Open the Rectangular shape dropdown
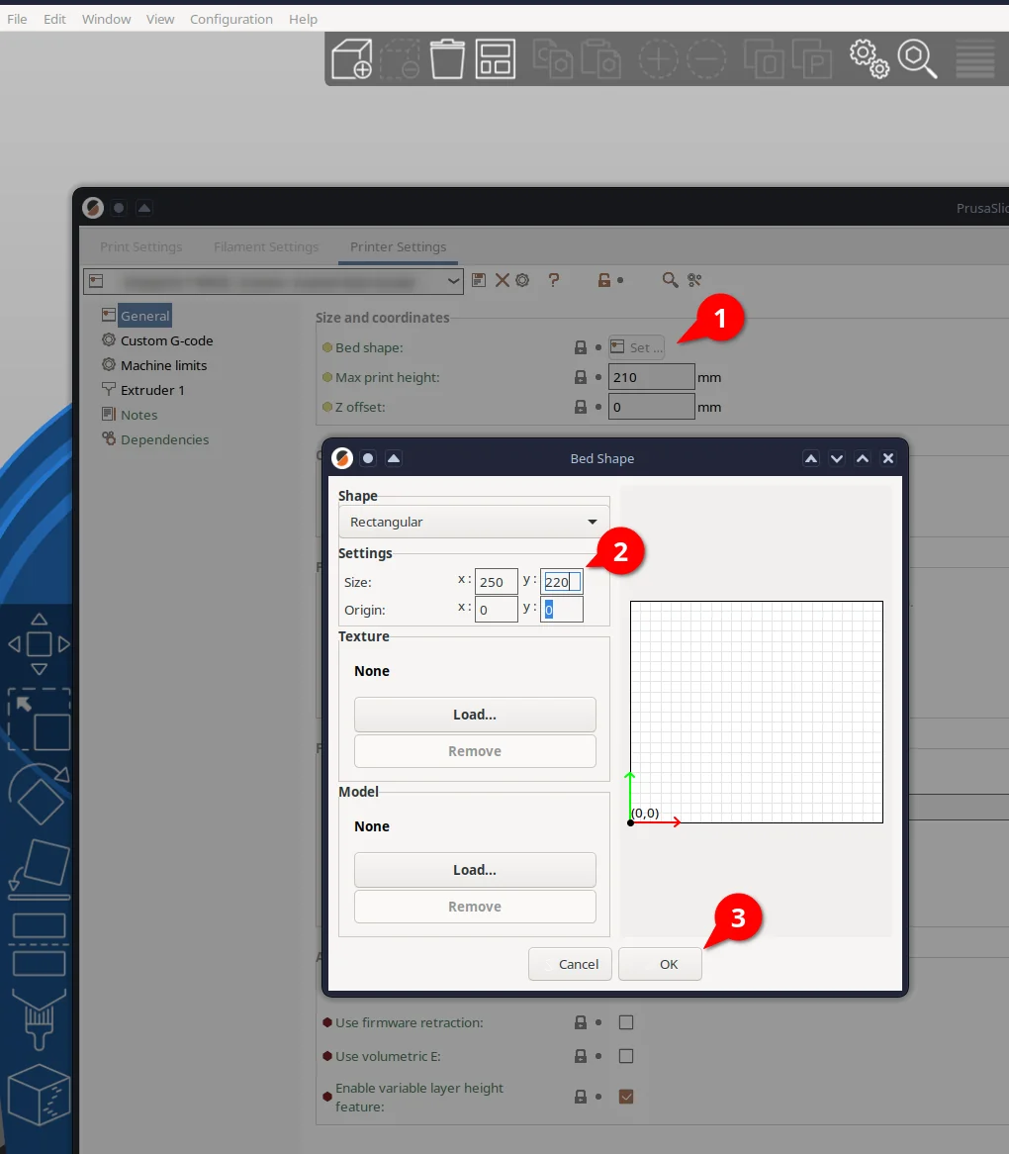 [x=474, y=522]
